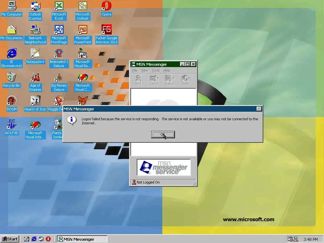Select the Microsoft Visual Basic desktop icon
324x243 pixels.
[83, 58]
